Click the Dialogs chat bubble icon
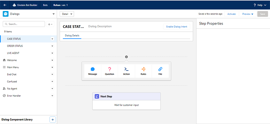 5,14
